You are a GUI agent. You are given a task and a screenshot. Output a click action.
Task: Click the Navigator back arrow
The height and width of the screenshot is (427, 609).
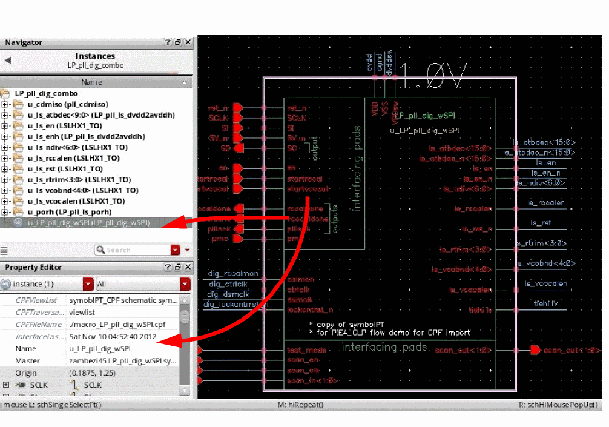coord(7,60)
